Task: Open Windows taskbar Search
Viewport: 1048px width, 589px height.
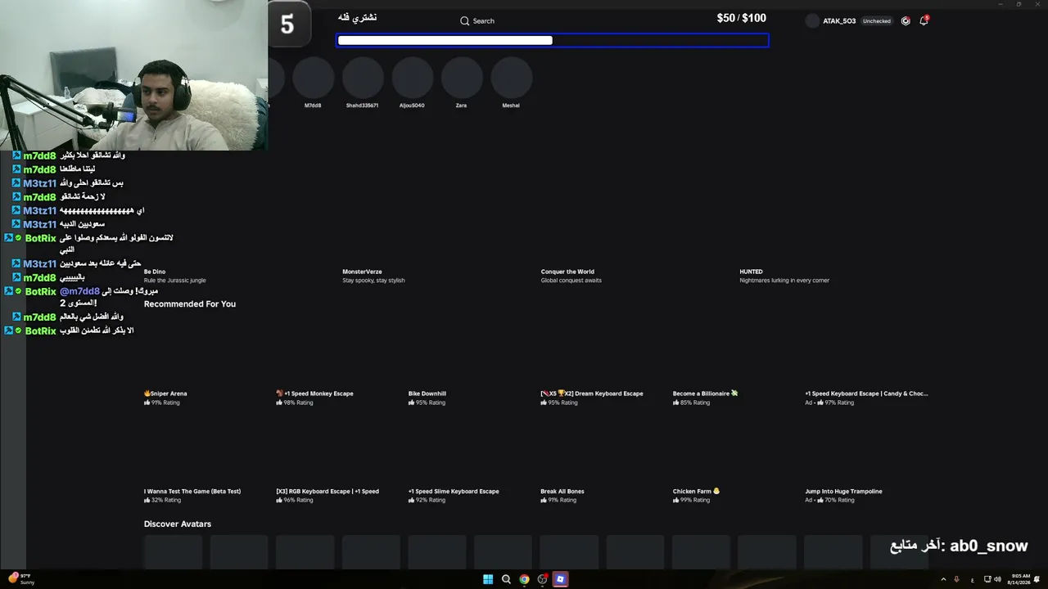Action: pos(506,579)
